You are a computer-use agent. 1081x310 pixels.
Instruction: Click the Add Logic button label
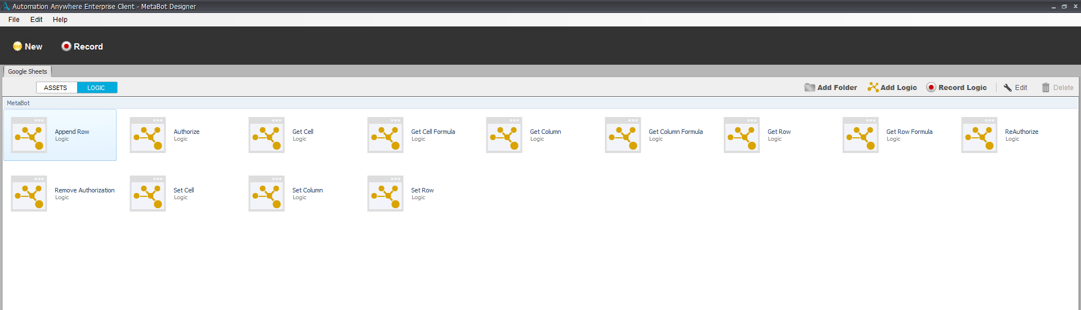(899, 88)
